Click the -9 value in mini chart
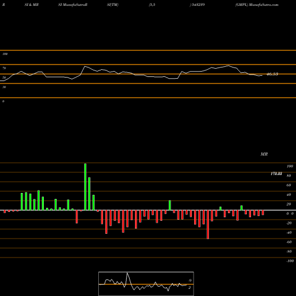This screenshot has height=296, width=296. (x=189, y=281)
